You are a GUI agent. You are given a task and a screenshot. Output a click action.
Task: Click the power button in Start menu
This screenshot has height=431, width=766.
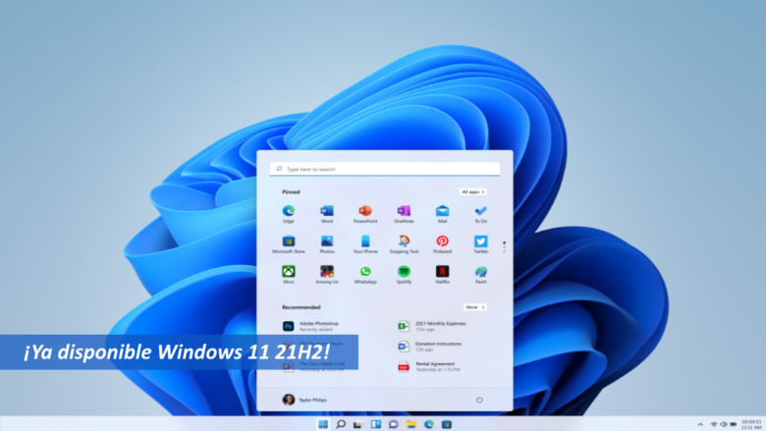tap(479, 400)
